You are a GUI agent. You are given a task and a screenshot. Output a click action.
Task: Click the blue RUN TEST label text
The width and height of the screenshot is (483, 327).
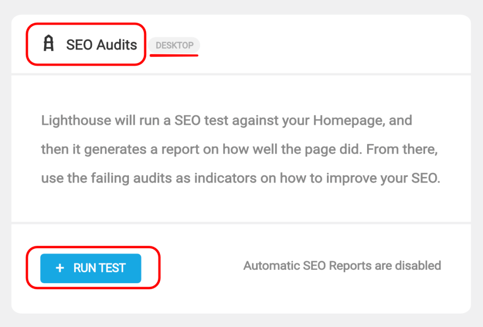coord(98,269)
